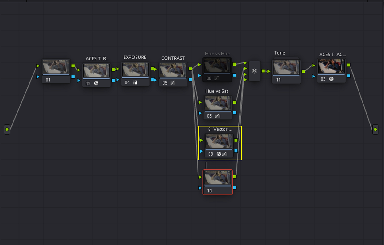384x245 pixels.
Task: Select EXPOSURE node 04 thumbnail
Action: (x=135, y=70)
